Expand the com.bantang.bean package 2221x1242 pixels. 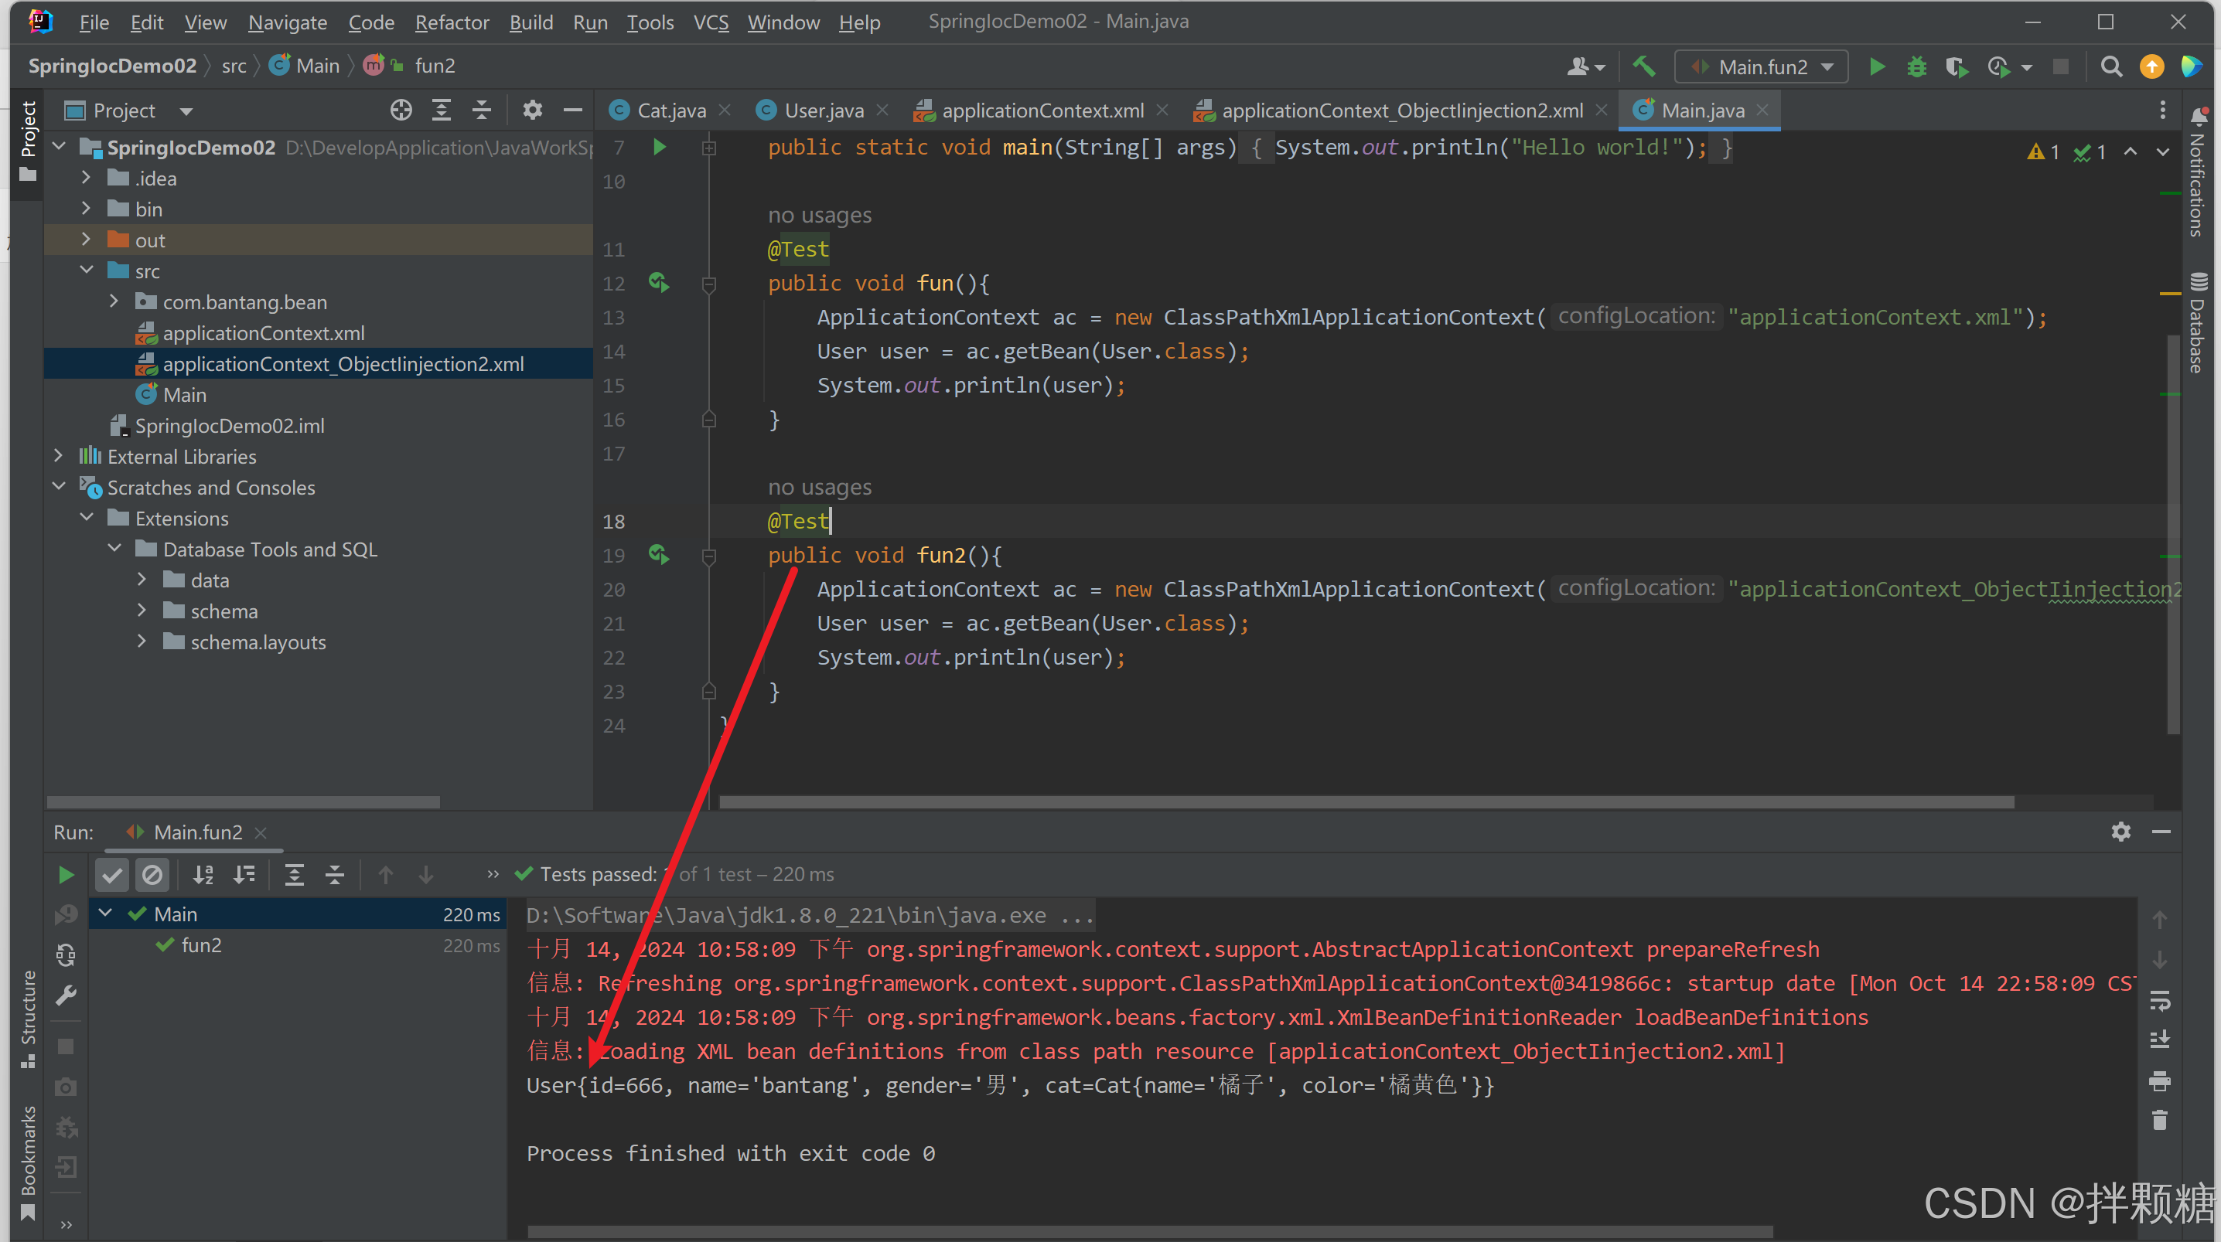[x=114, y=301]
